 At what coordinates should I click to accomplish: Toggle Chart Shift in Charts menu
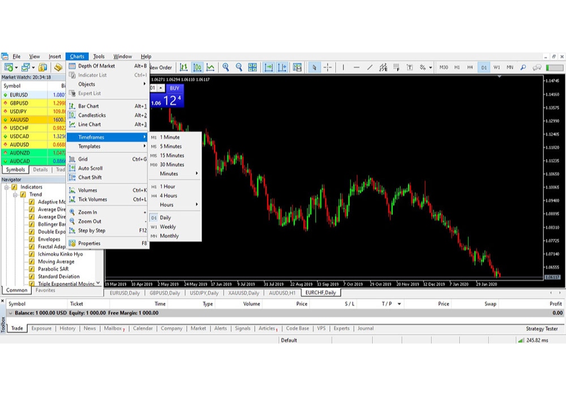click(x=108, y=178)
